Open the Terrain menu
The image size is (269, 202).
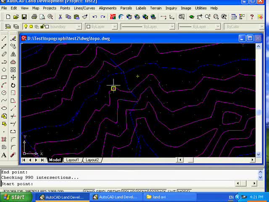pos(156,8)
